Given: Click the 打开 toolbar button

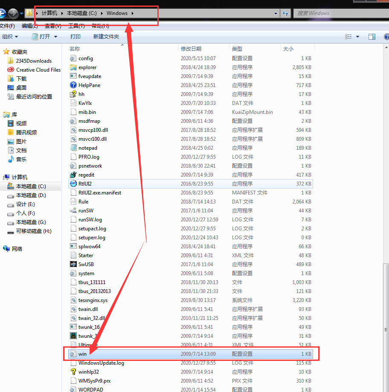Looking at the screenshot, I should click(x=41, y=37).
